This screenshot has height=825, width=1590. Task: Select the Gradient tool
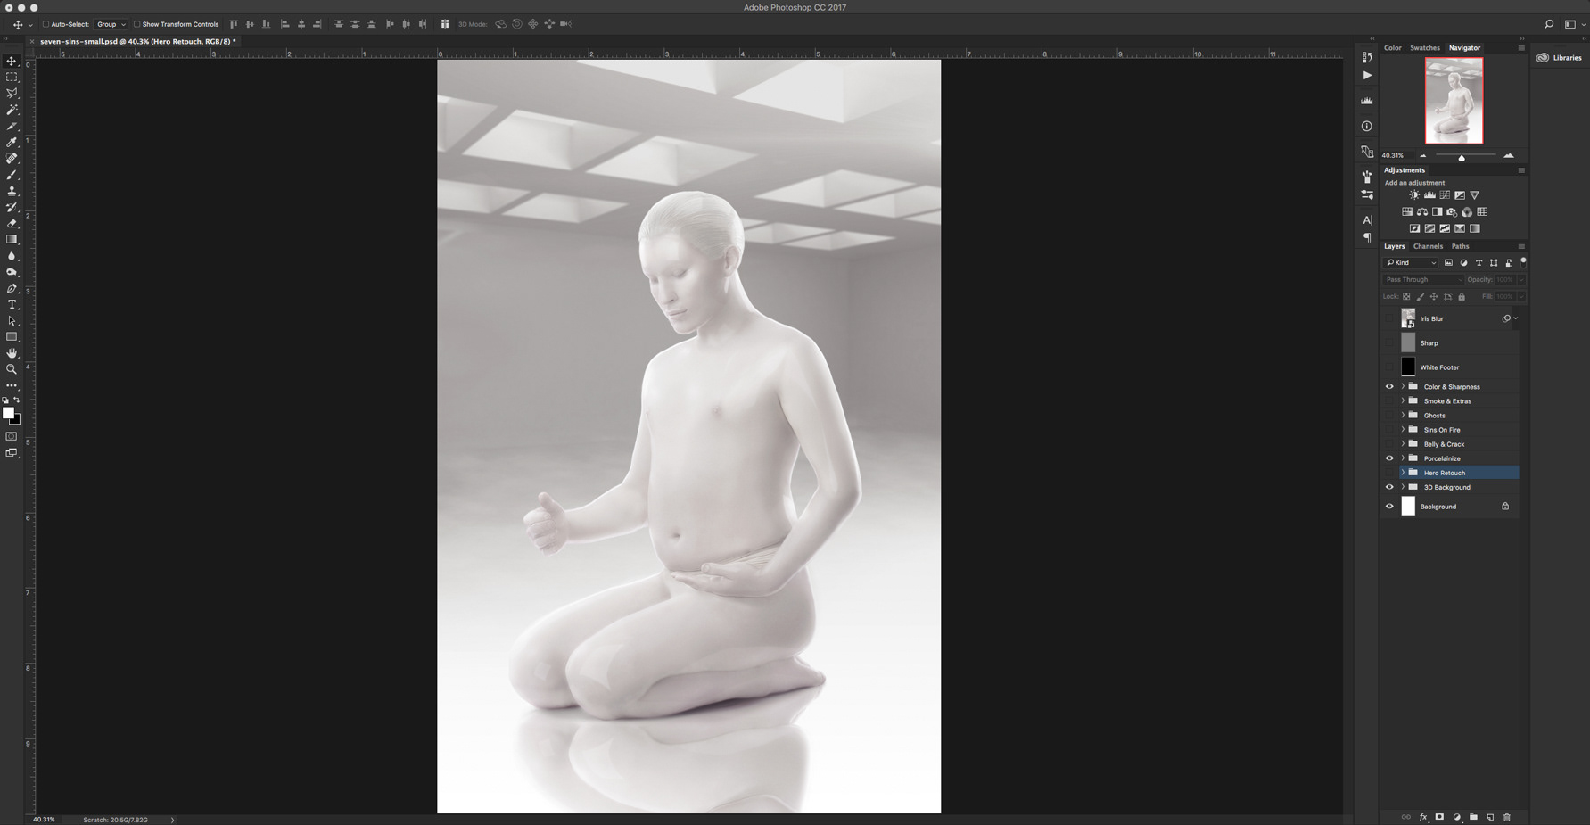[12, 239]
